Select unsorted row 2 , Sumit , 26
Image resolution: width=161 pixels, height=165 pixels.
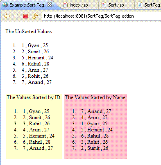click(x=35, y=52)
